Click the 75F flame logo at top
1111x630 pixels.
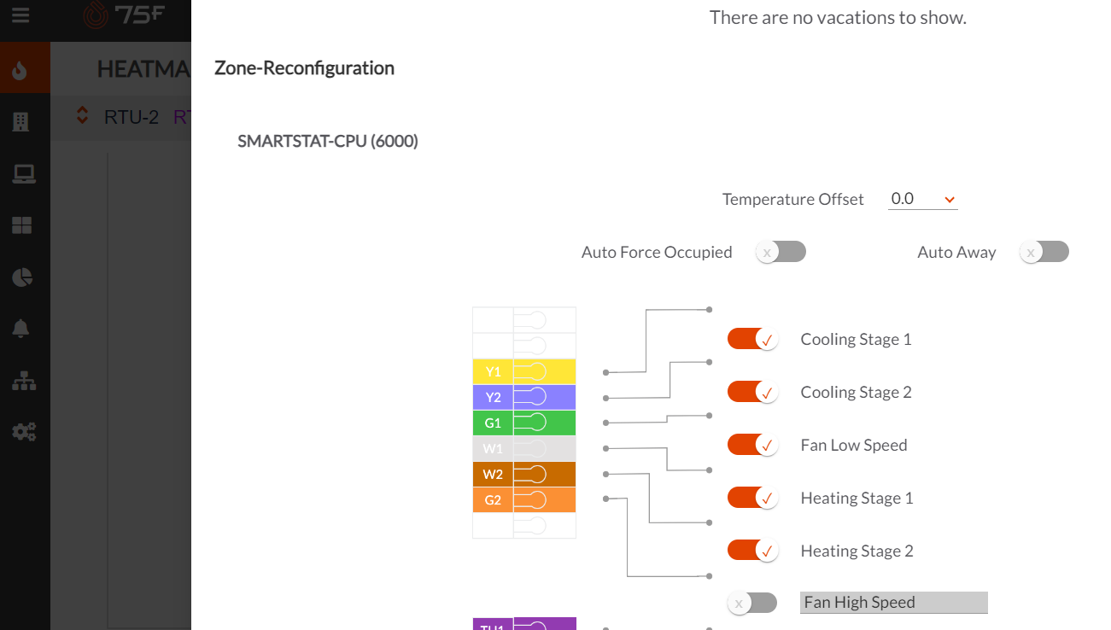pos(94,15)
